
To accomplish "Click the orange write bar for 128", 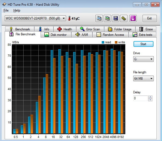I will 77,99.
